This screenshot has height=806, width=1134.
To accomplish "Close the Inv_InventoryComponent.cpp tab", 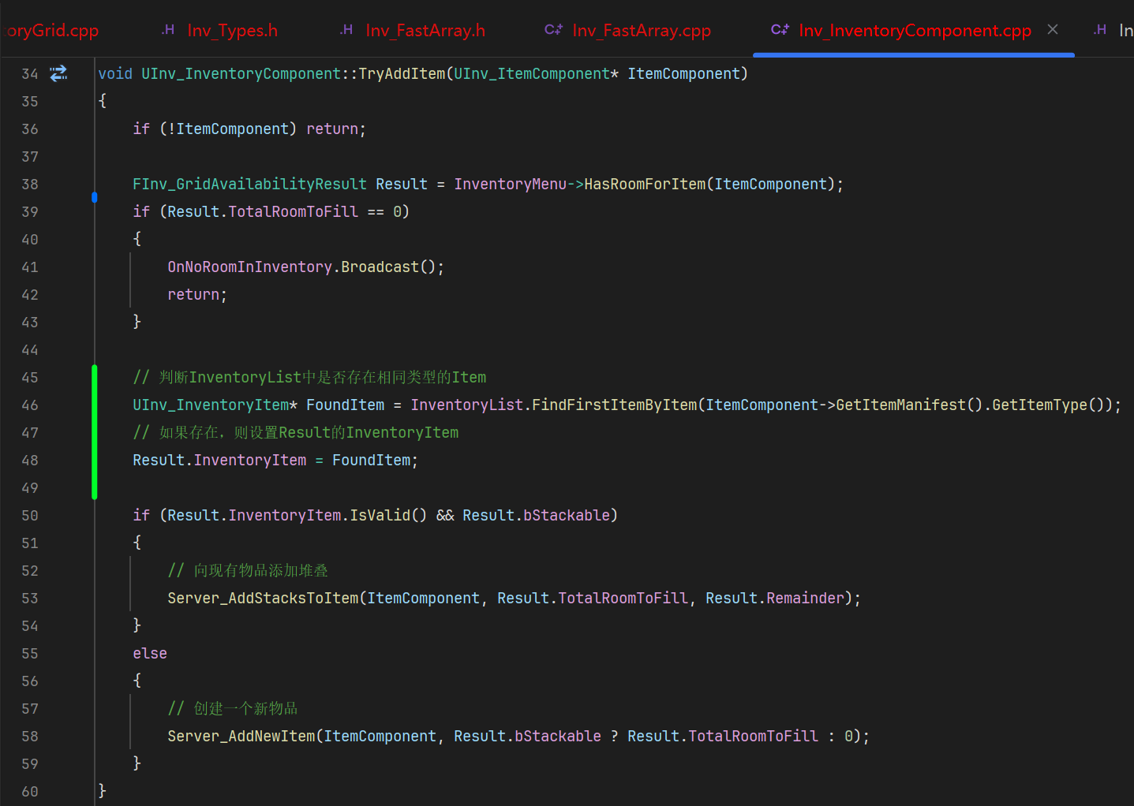I will click(x=1053, y=29).
